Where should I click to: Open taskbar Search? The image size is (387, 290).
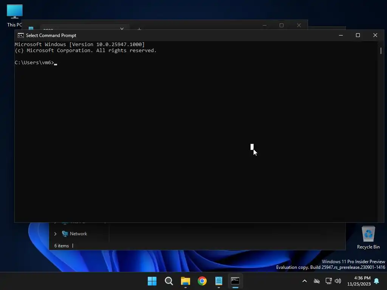[x=169, y=281]
